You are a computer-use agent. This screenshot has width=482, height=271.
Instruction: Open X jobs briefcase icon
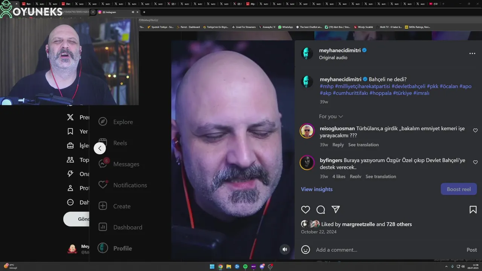(70, 146)
